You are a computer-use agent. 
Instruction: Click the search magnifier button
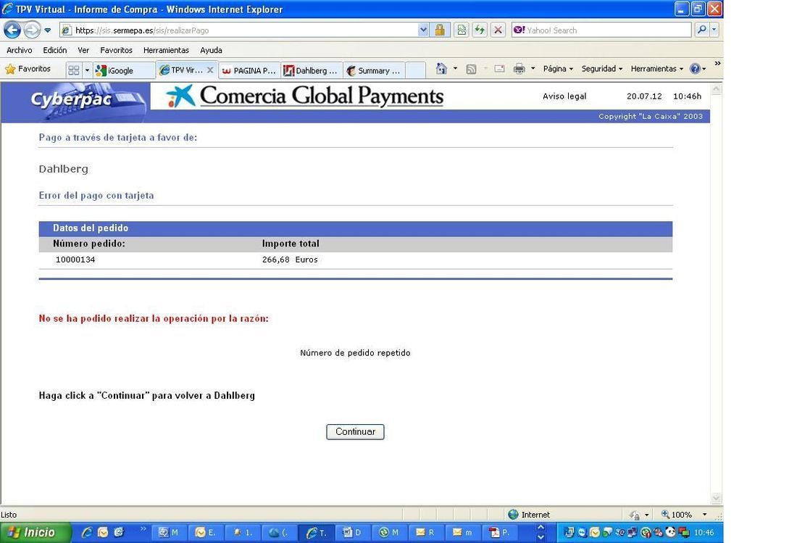702,30
